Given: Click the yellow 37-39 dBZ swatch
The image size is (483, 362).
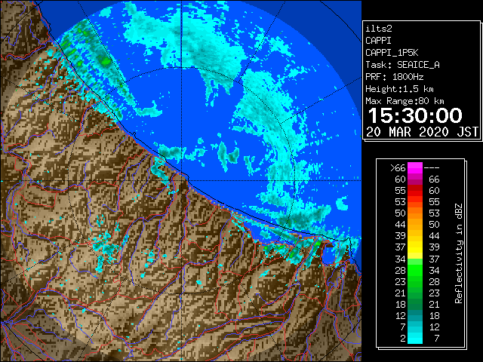Looking at the screenshot, I should (x=415, y=247).
